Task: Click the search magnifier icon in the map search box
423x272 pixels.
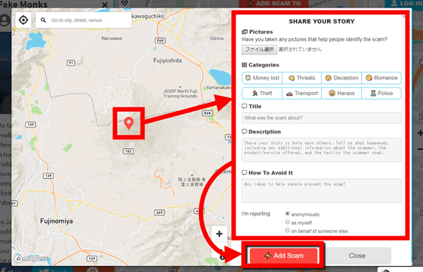Action: tap(43, 20)
